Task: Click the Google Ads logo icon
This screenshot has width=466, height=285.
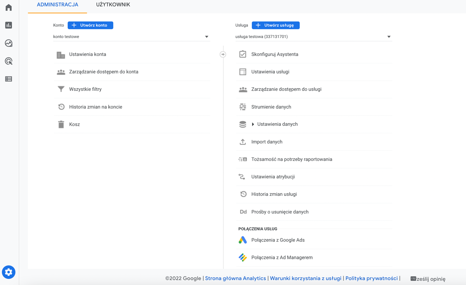Action: coord(243,240)
